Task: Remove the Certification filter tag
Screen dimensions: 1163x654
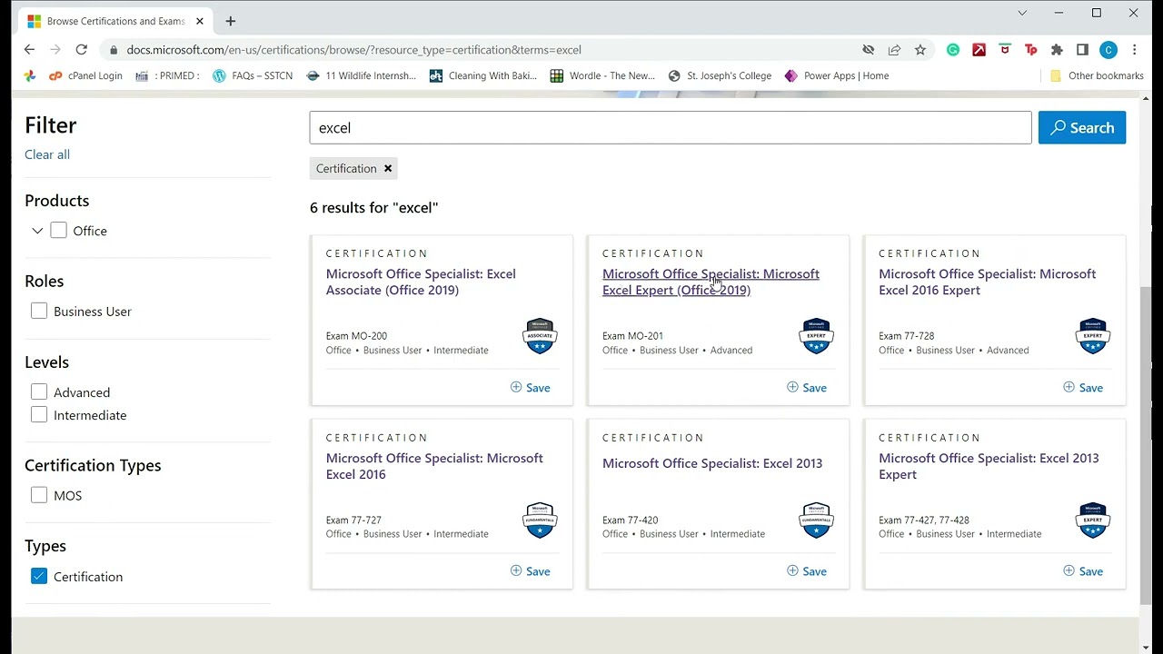Action: pyautogui.click(x=388, y=169)
